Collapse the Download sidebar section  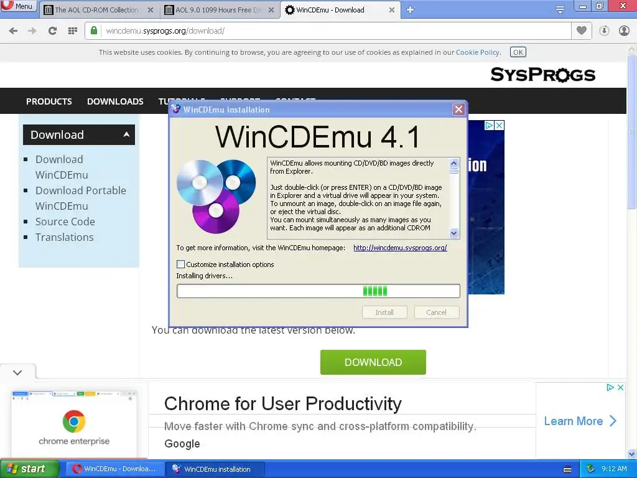pyautogui.click(x=79, y=134)
